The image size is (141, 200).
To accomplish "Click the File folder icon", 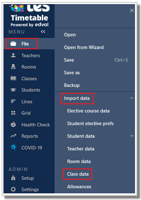I will 13,44.
